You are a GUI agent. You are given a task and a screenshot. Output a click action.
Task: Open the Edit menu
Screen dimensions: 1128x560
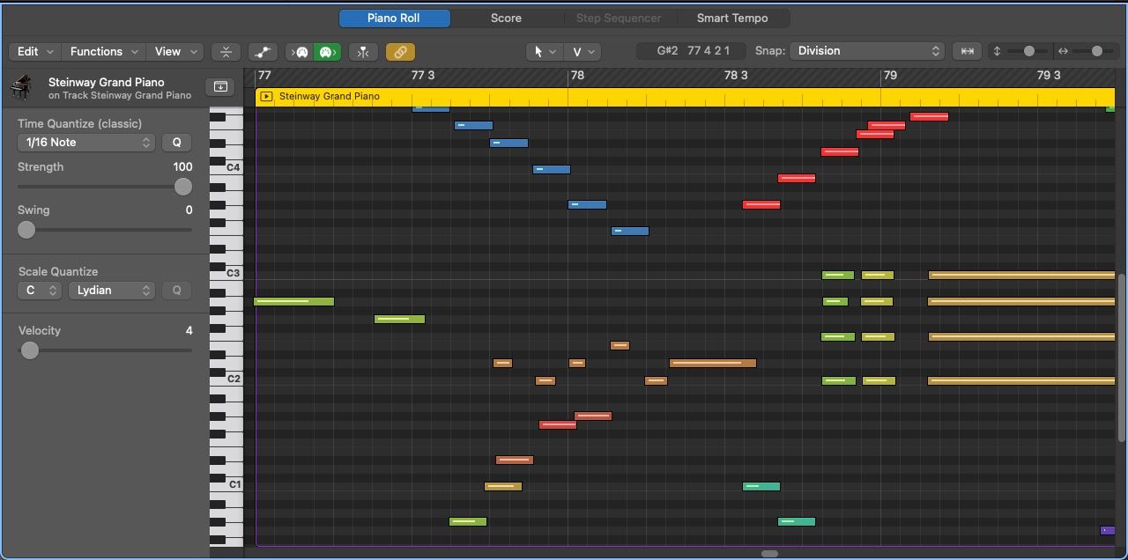coord(34,52)
